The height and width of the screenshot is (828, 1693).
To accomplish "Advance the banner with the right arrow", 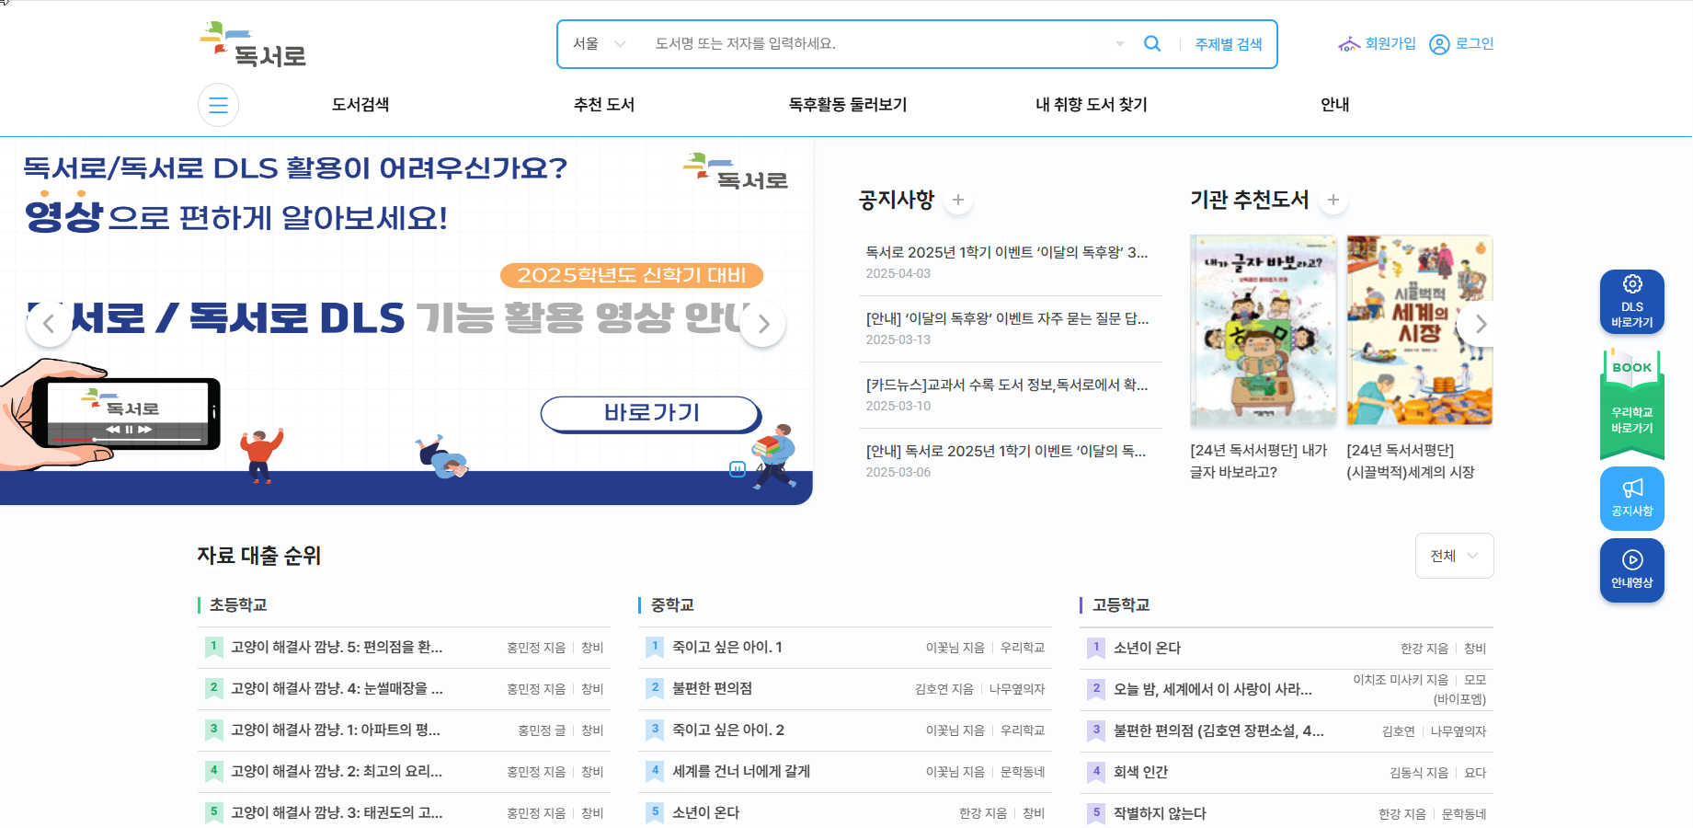I will [762, 324].
